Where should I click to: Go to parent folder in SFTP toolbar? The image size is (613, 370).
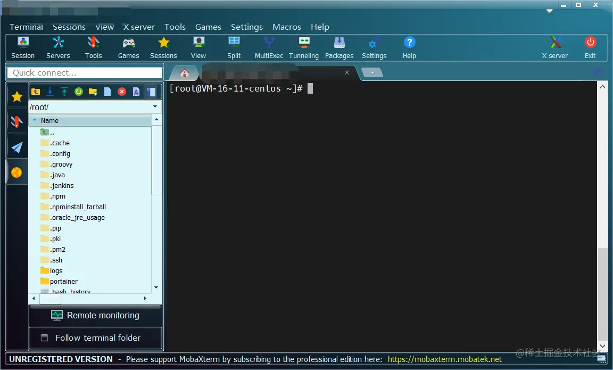[x=36, y=92]
